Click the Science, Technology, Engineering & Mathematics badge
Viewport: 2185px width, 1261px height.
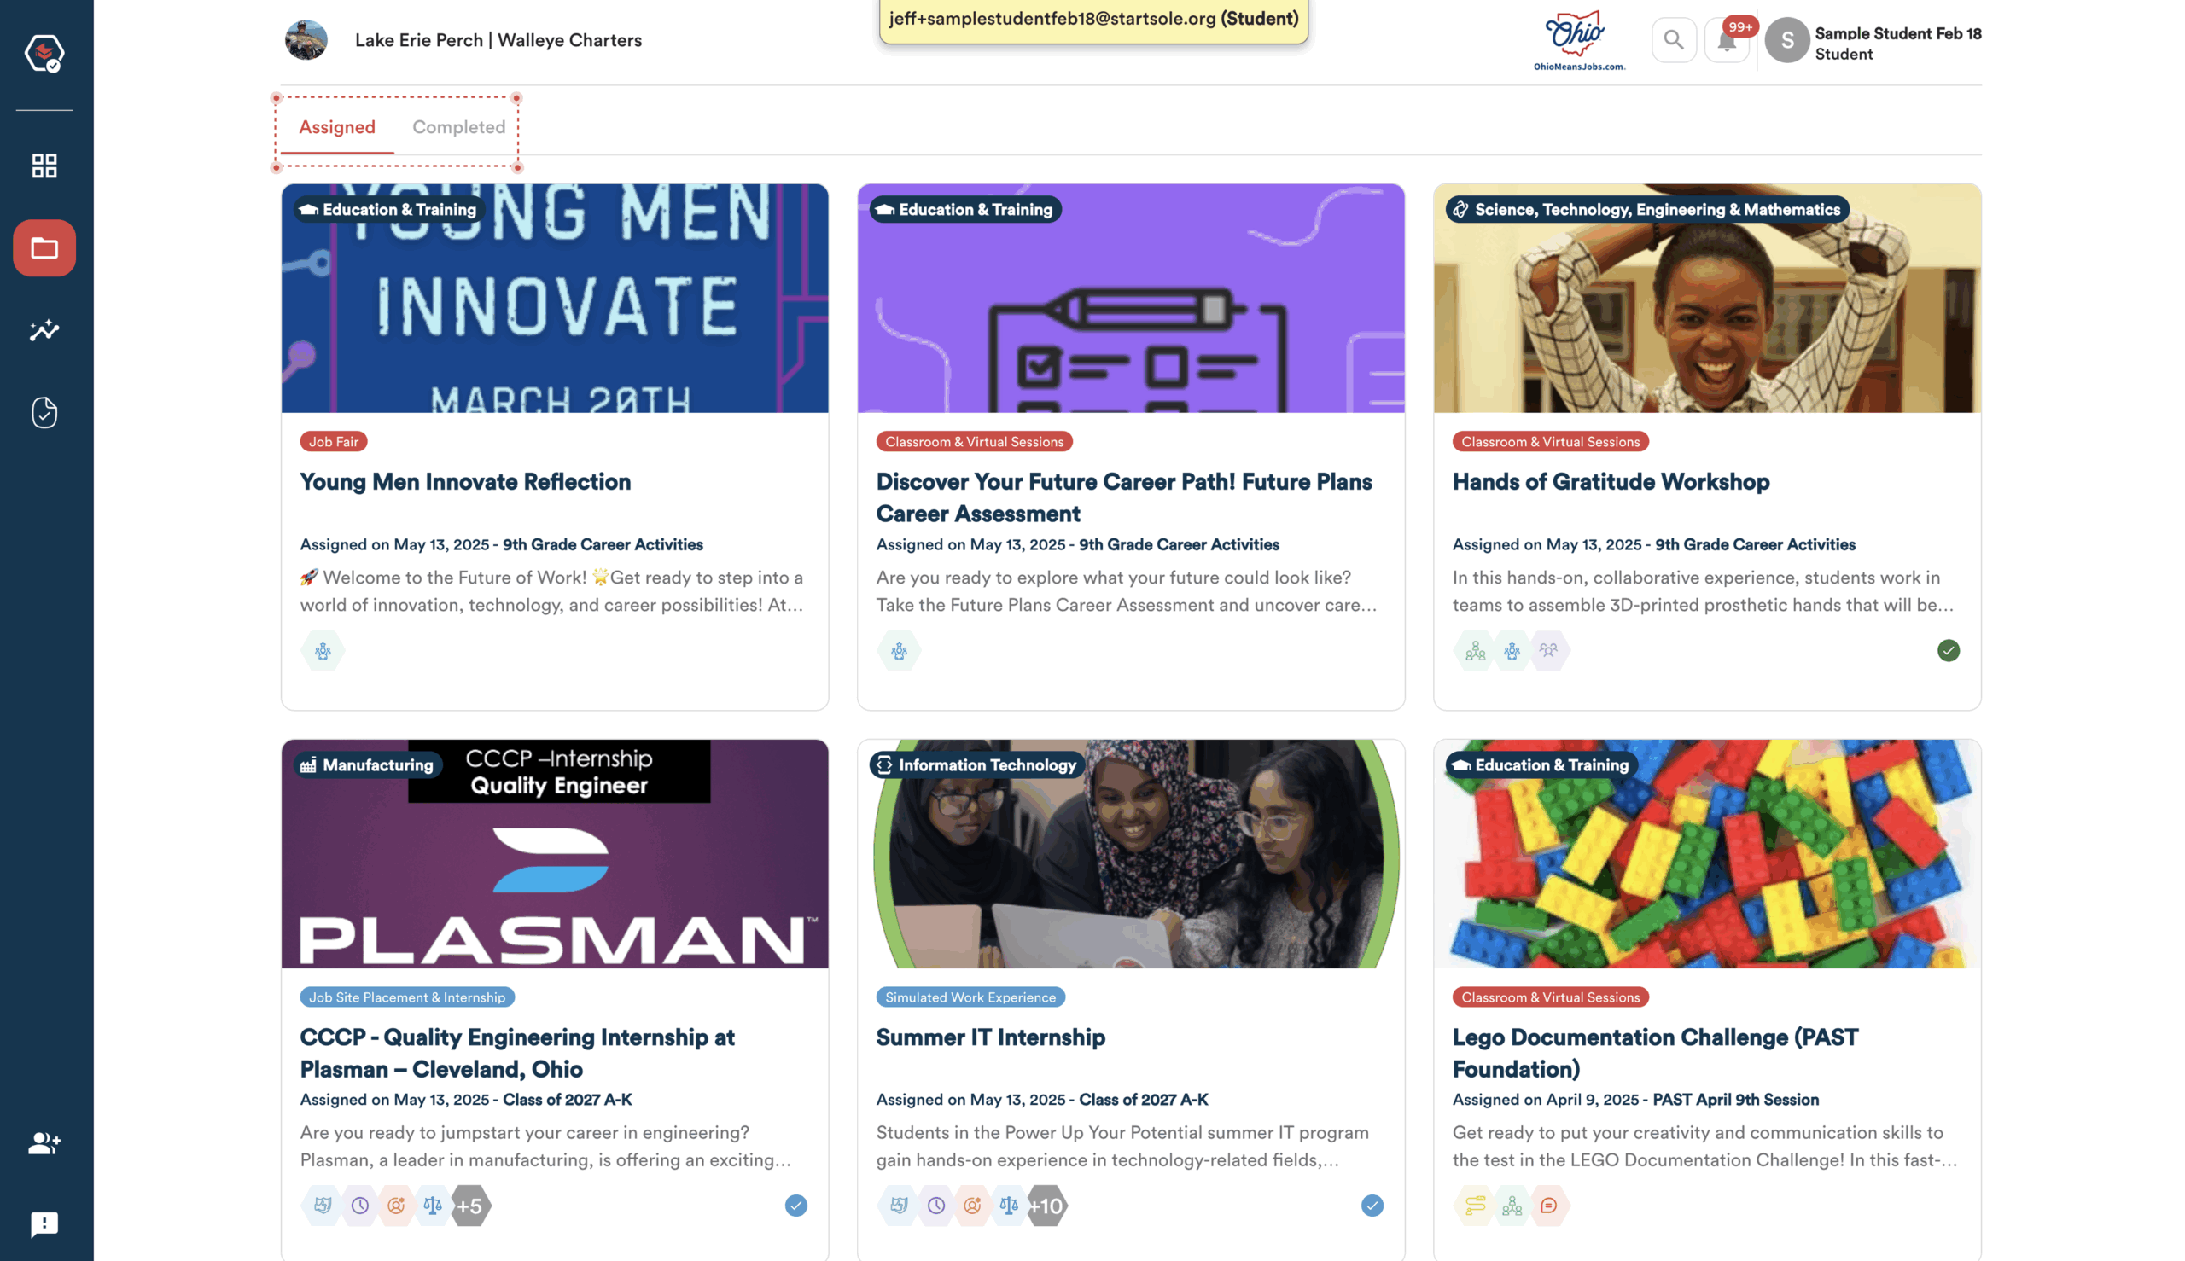1647,210
